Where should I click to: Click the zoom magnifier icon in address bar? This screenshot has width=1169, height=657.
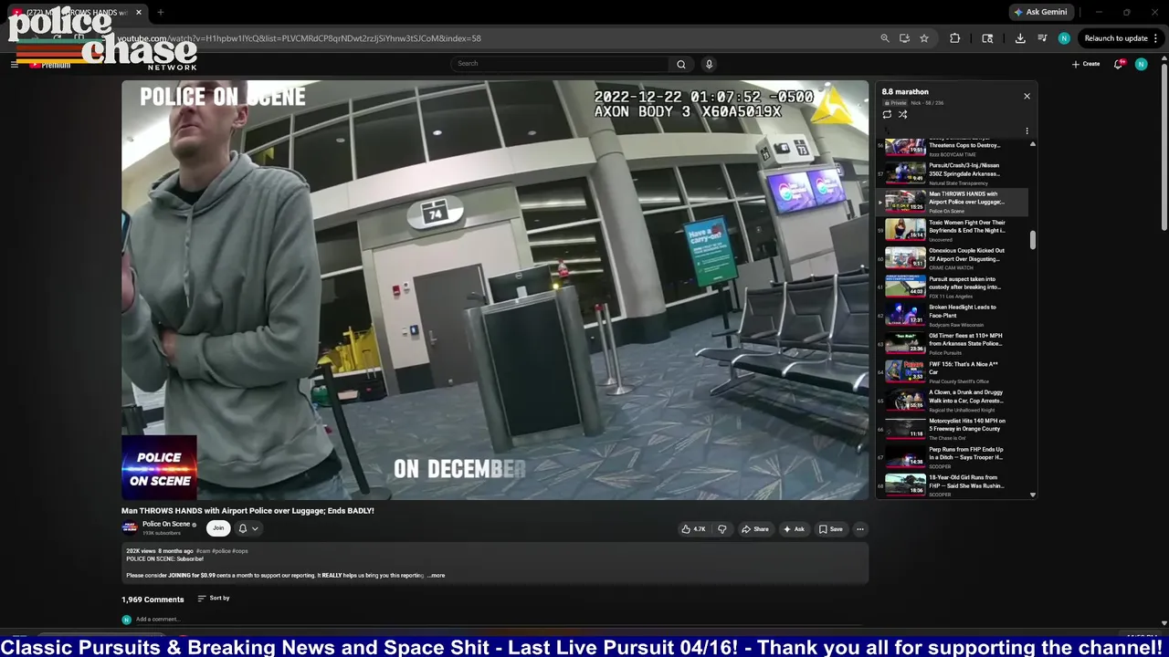pyautogui.click(x=884, y=38)
